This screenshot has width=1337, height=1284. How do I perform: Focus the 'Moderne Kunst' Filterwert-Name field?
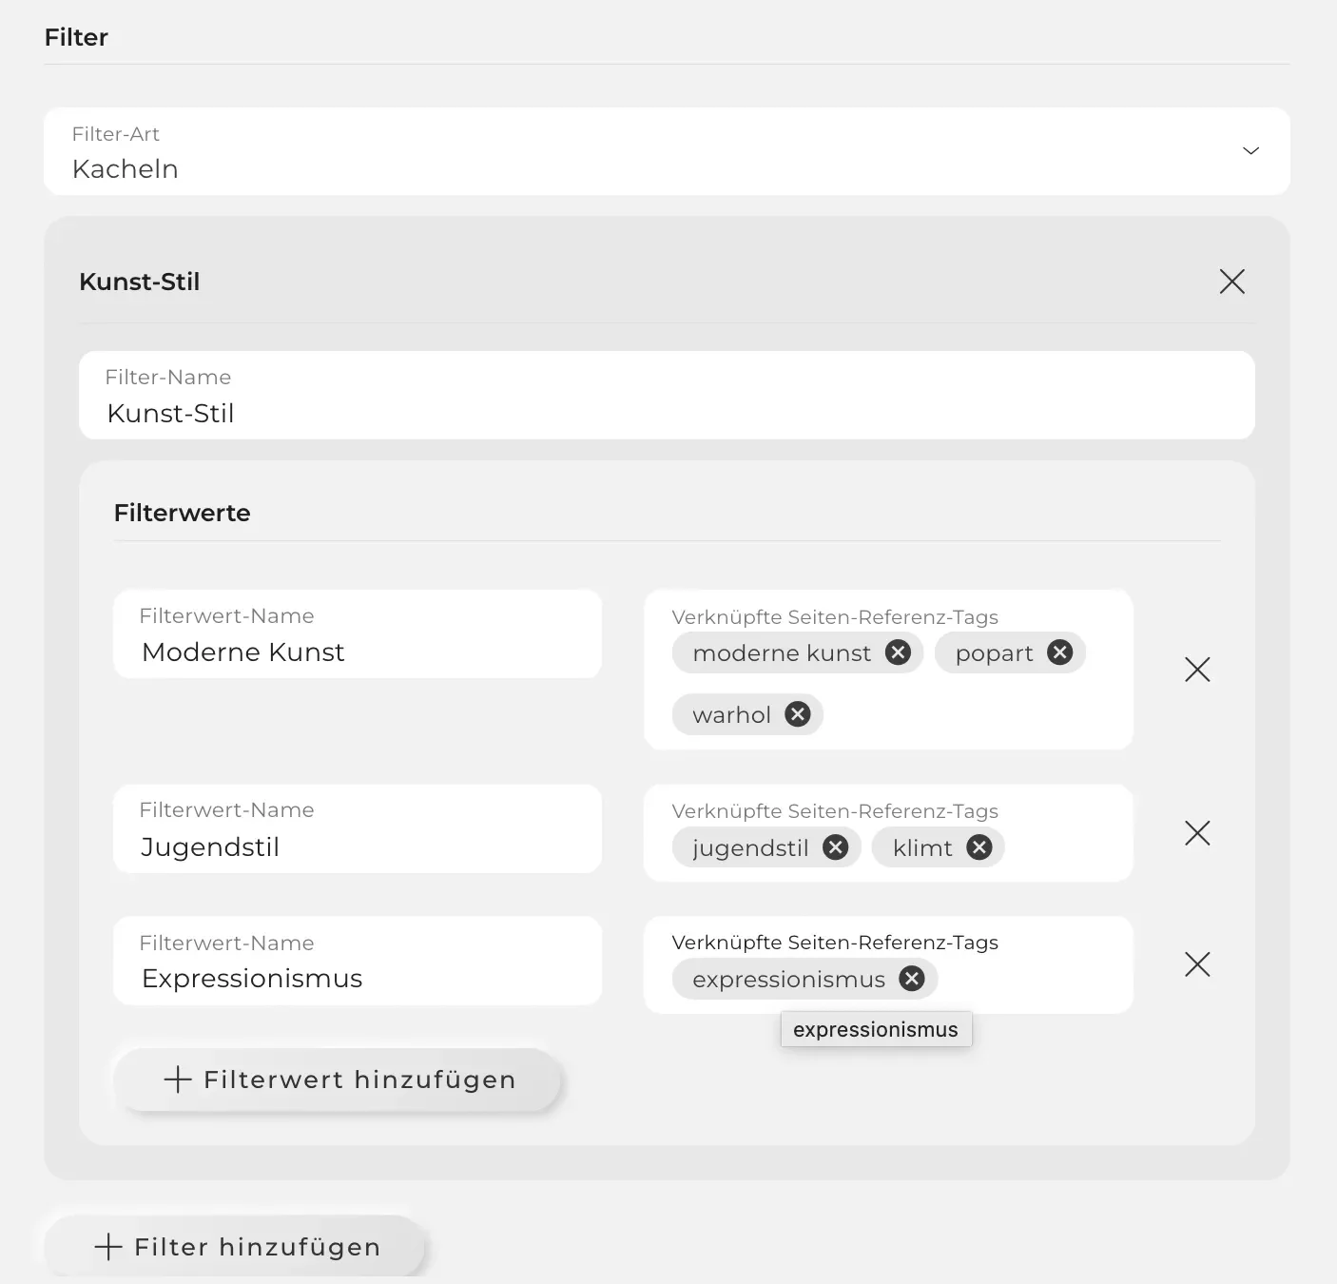tap(357, 652)
